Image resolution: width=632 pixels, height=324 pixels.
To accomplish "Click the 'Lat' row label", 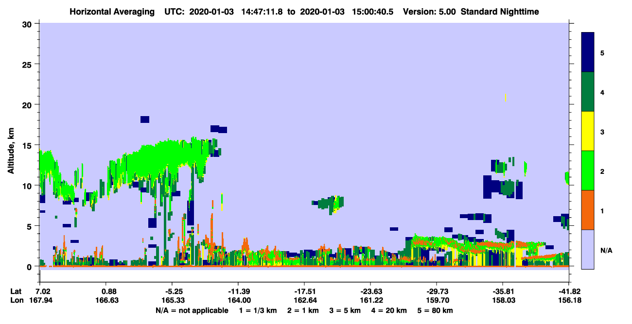I will [x=16, y=291].
